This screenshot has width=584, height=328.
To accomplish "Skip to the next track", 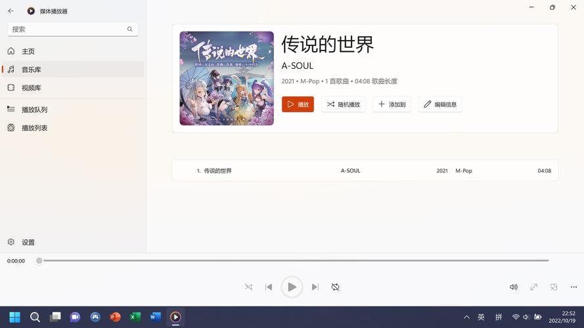I will (315, 287).
